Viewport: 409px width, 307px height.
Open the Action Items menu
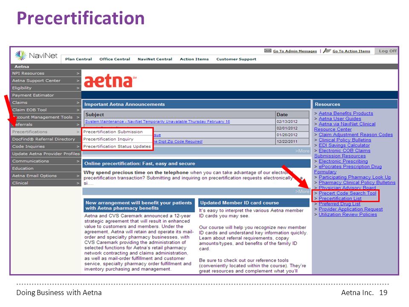[x=194, y=59]
